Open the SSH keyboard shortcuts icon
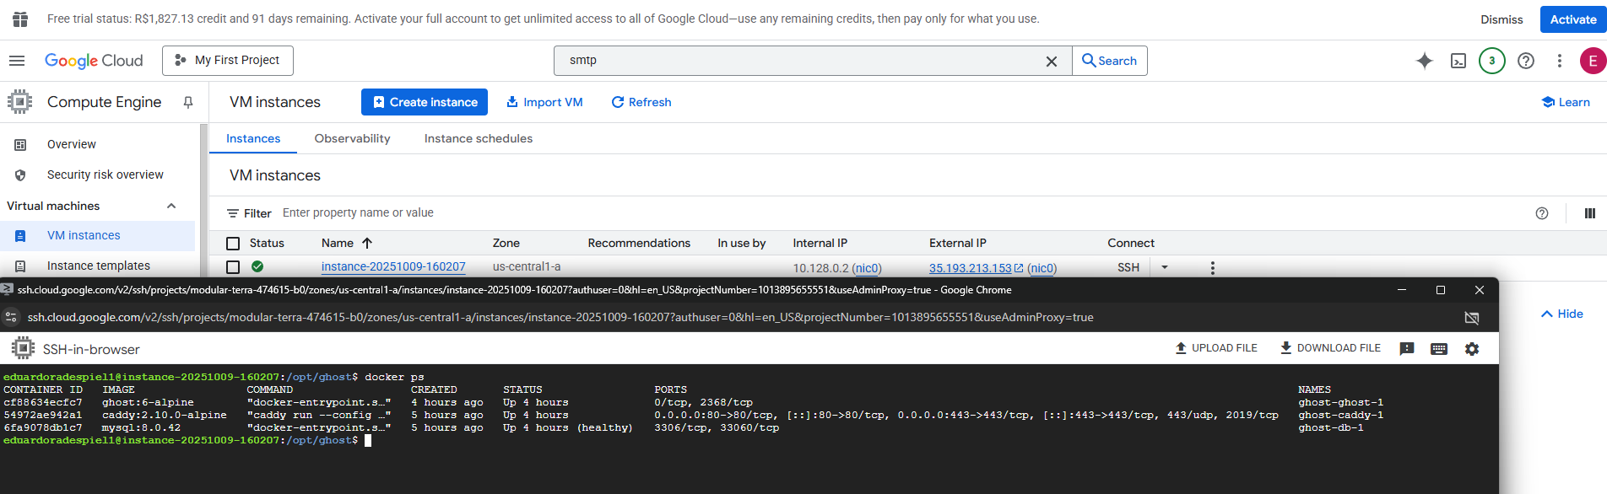The height and width of the screenshot is (494, 1607). click(1439, 349)
